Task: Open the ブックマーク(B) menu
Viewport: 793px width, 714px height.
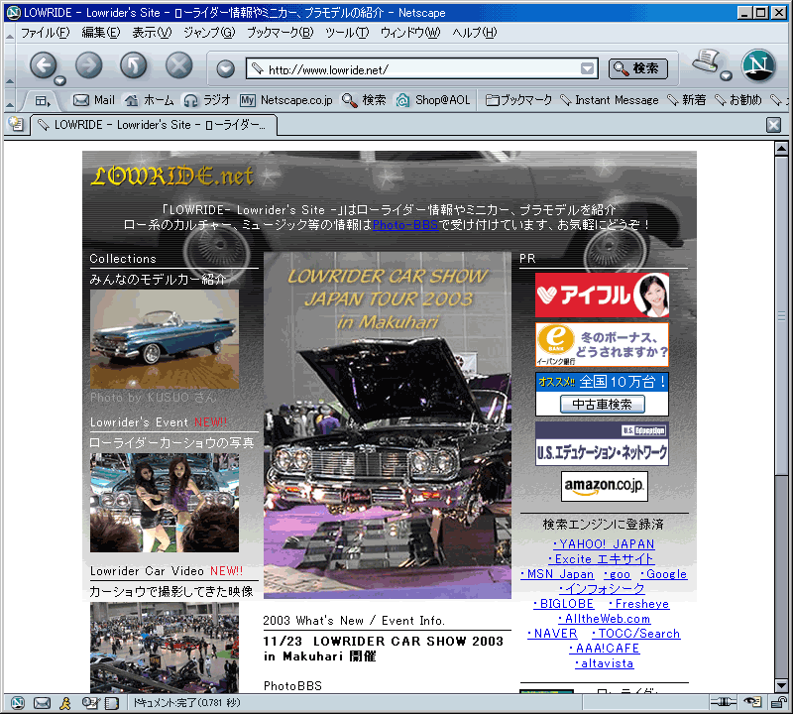Action: click(280, 33)
